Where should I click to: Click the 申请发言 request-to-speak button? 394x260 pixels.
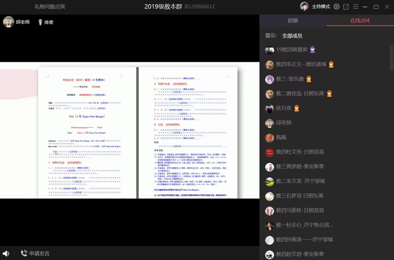(35, 253)
